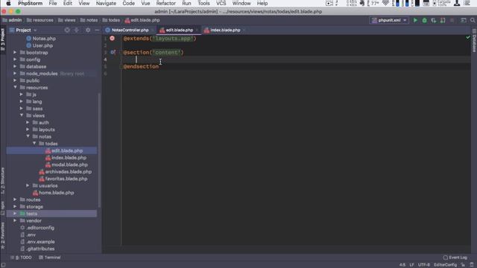Open the Tools menu
The width and height of the screenshot is (477, 268).
pyautogui.click(x=203, y=3)
